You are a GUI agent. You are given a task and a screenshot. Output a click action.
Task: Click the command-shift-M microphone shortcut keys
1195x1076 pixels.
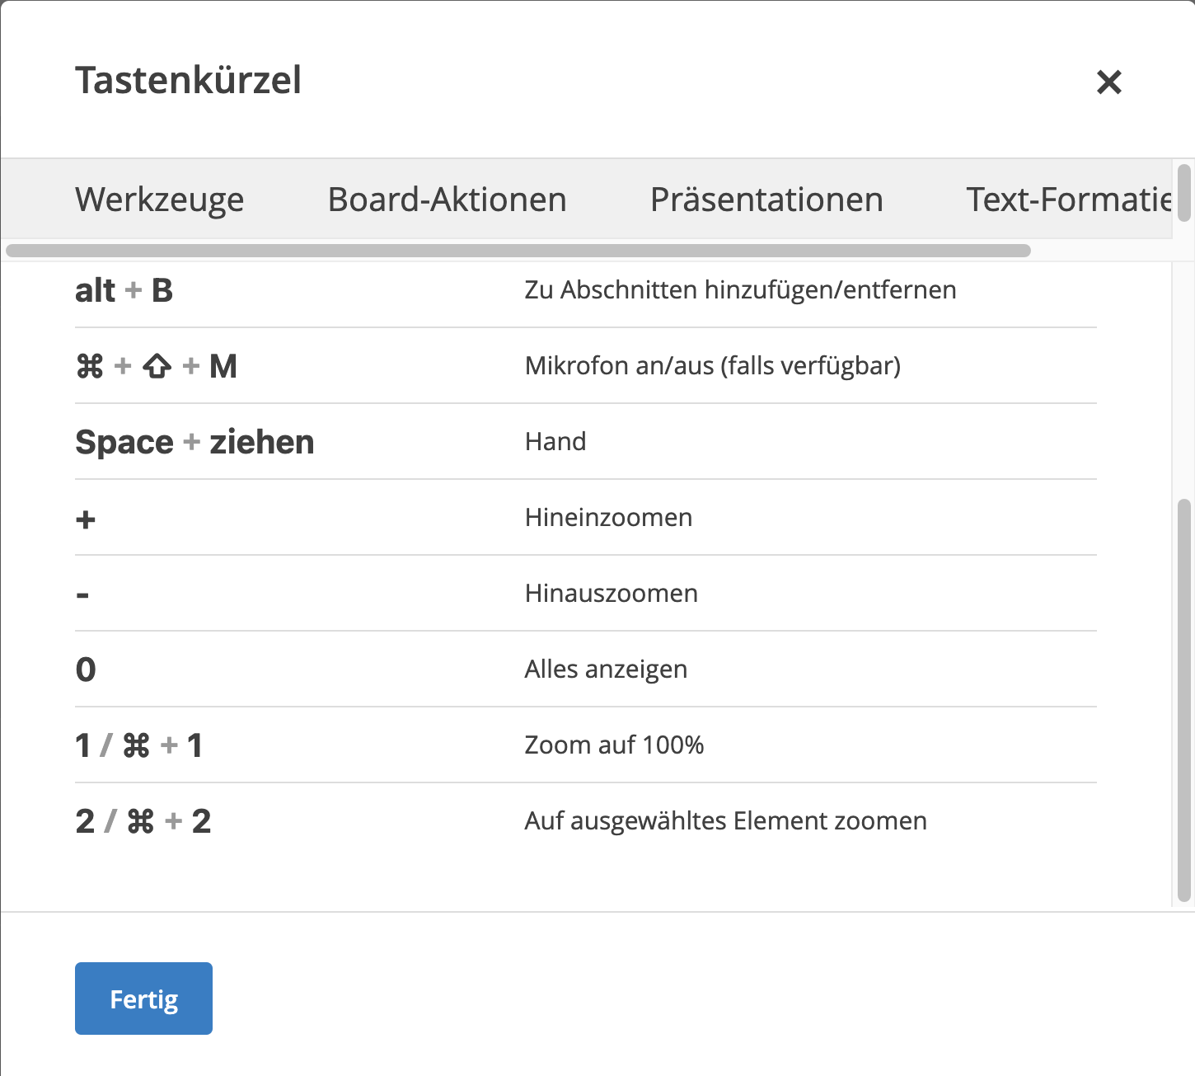click(x=156, y=366)
